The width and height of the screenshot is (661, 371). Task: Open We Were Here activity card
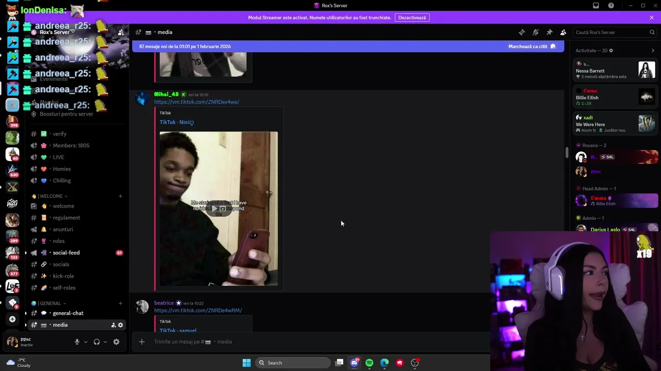pos(616,124)
